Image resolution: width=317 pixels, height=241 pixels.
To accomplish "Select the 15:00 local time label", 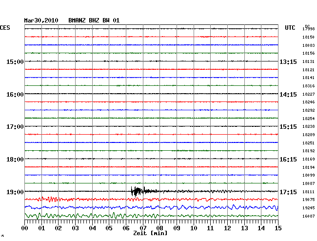I will (x=15, y=61).
